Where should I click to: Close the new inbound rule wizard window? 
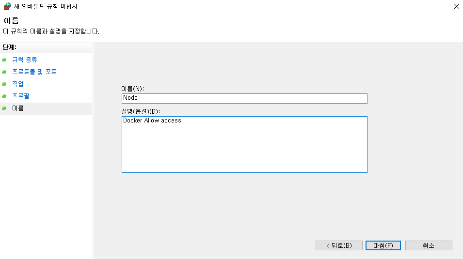(x=457, y=6)
